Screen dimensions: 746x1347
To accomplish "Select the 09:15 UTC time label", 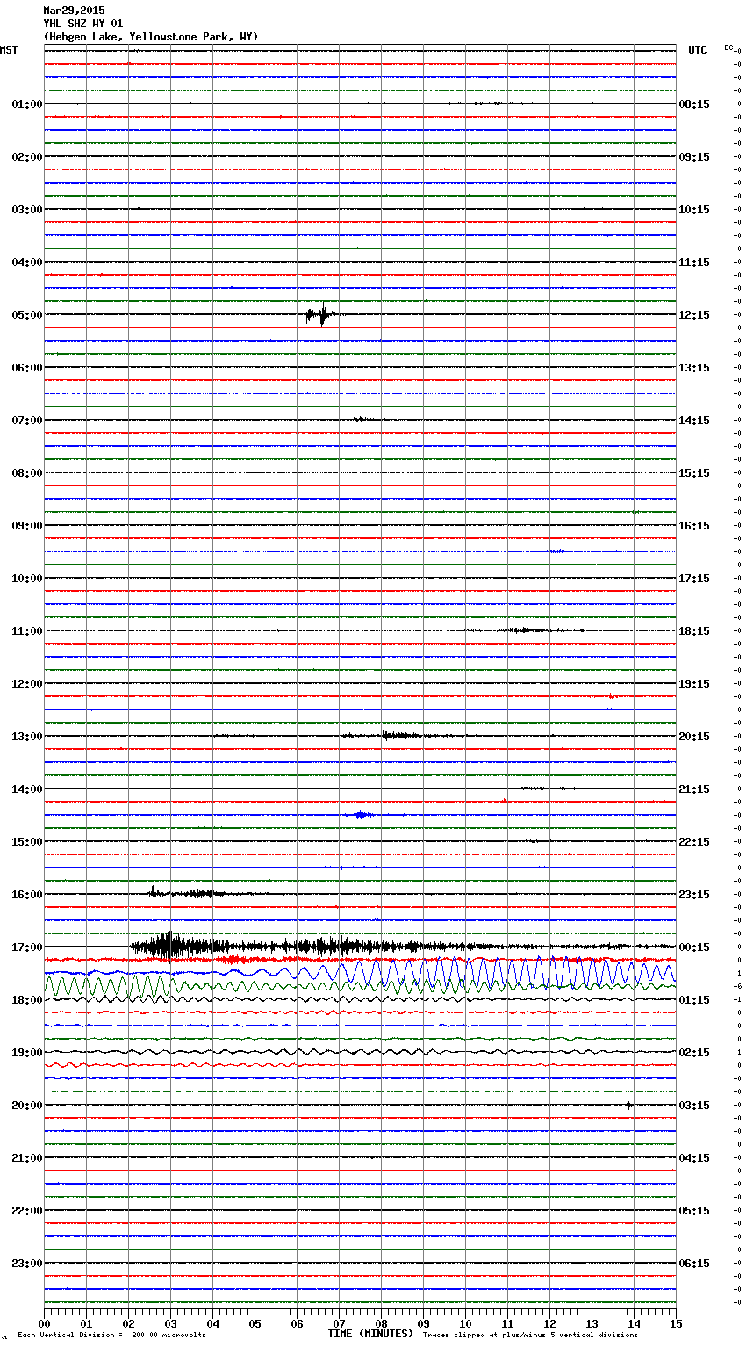I will point(694,157).
